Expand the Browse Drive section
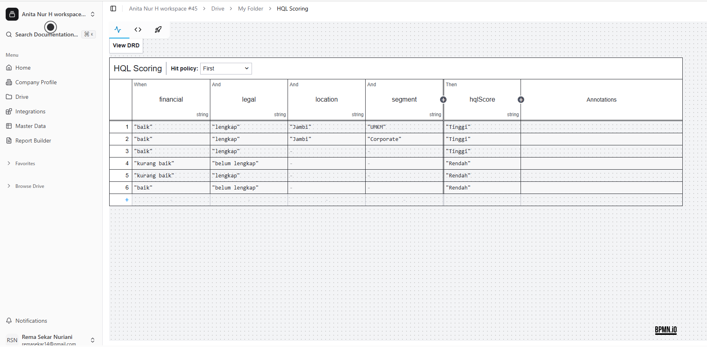Screen dimensions: 707x347 pyautogui.click(x=9, y=186)
